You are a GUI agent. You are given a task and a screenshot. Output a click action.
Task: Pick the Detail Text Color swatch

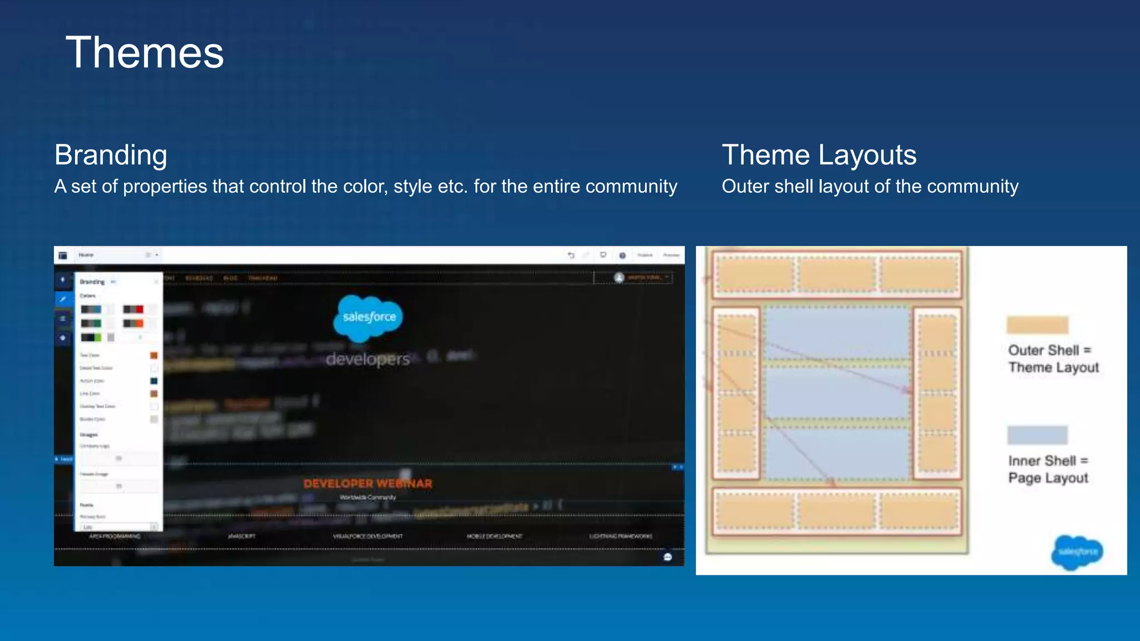pyautogui.click(x=154, y=368)
